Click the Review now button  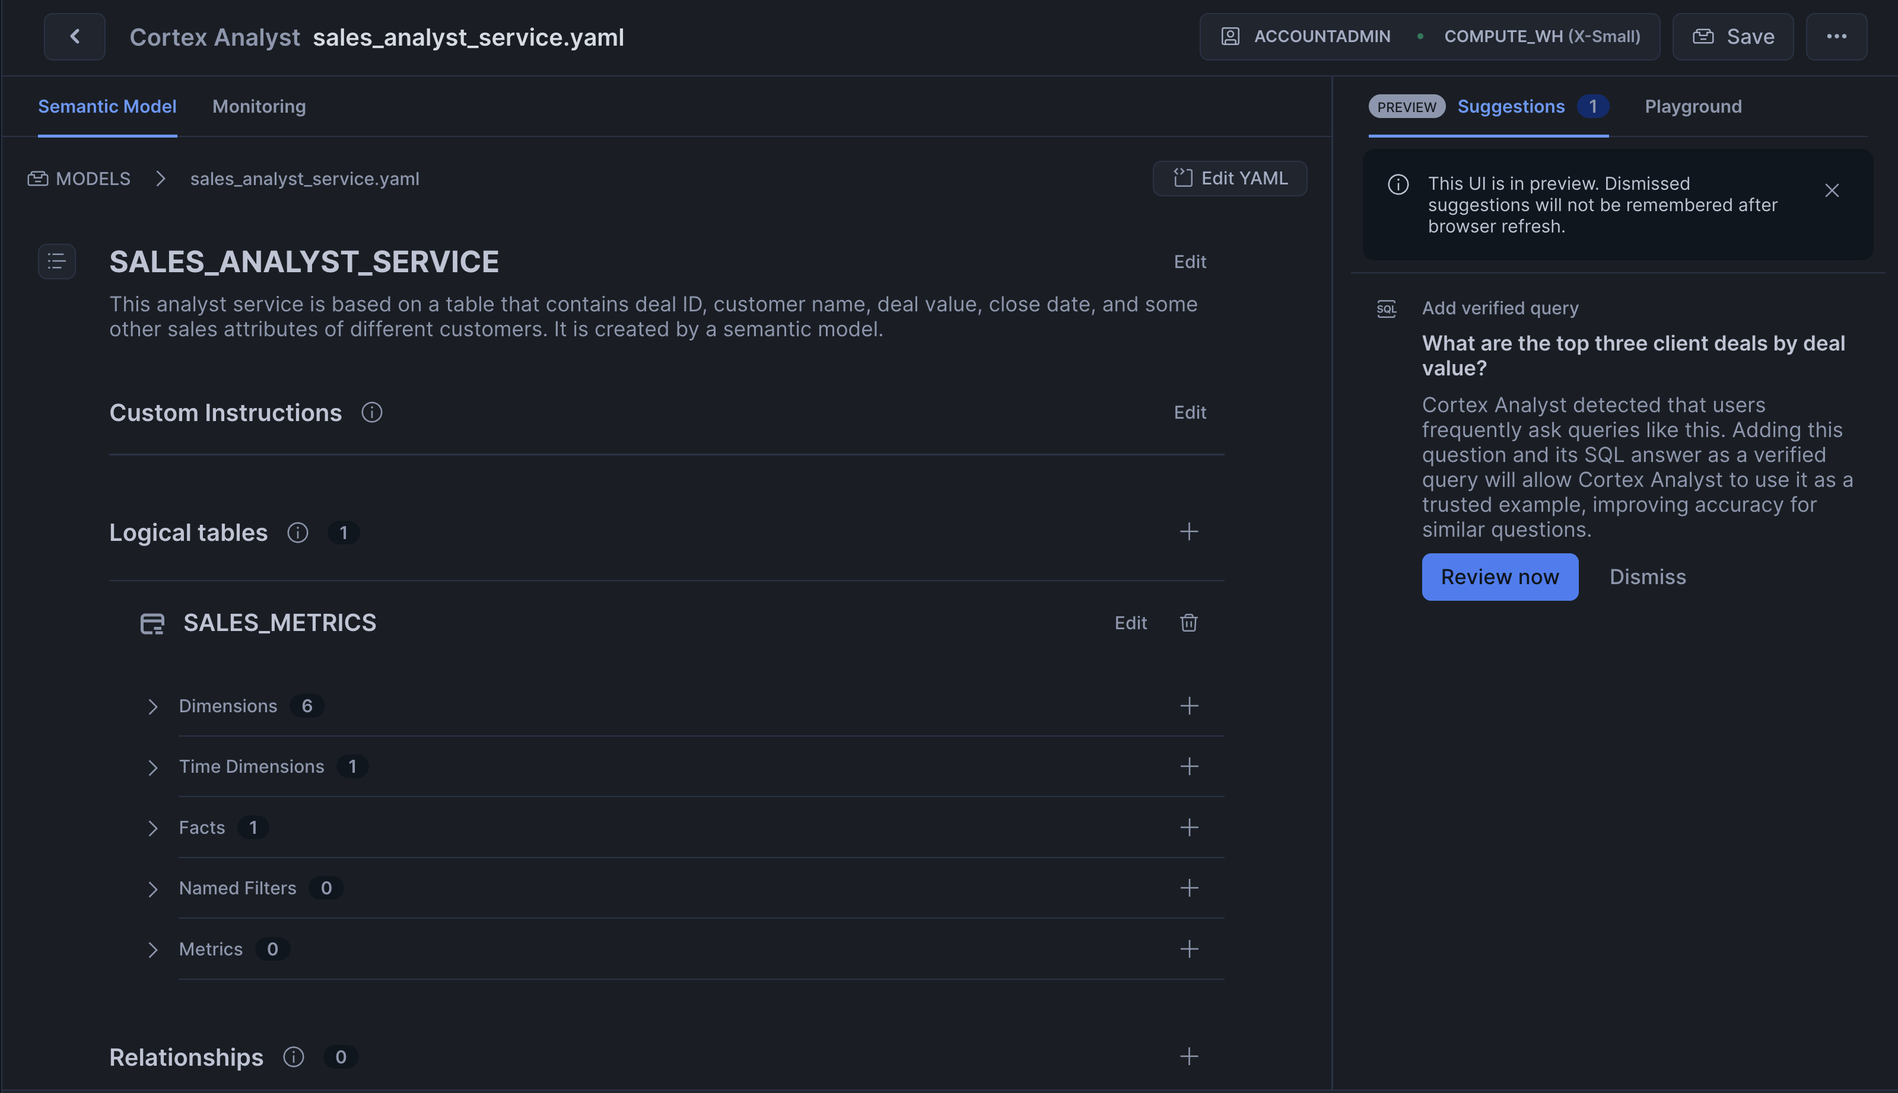1499,576
